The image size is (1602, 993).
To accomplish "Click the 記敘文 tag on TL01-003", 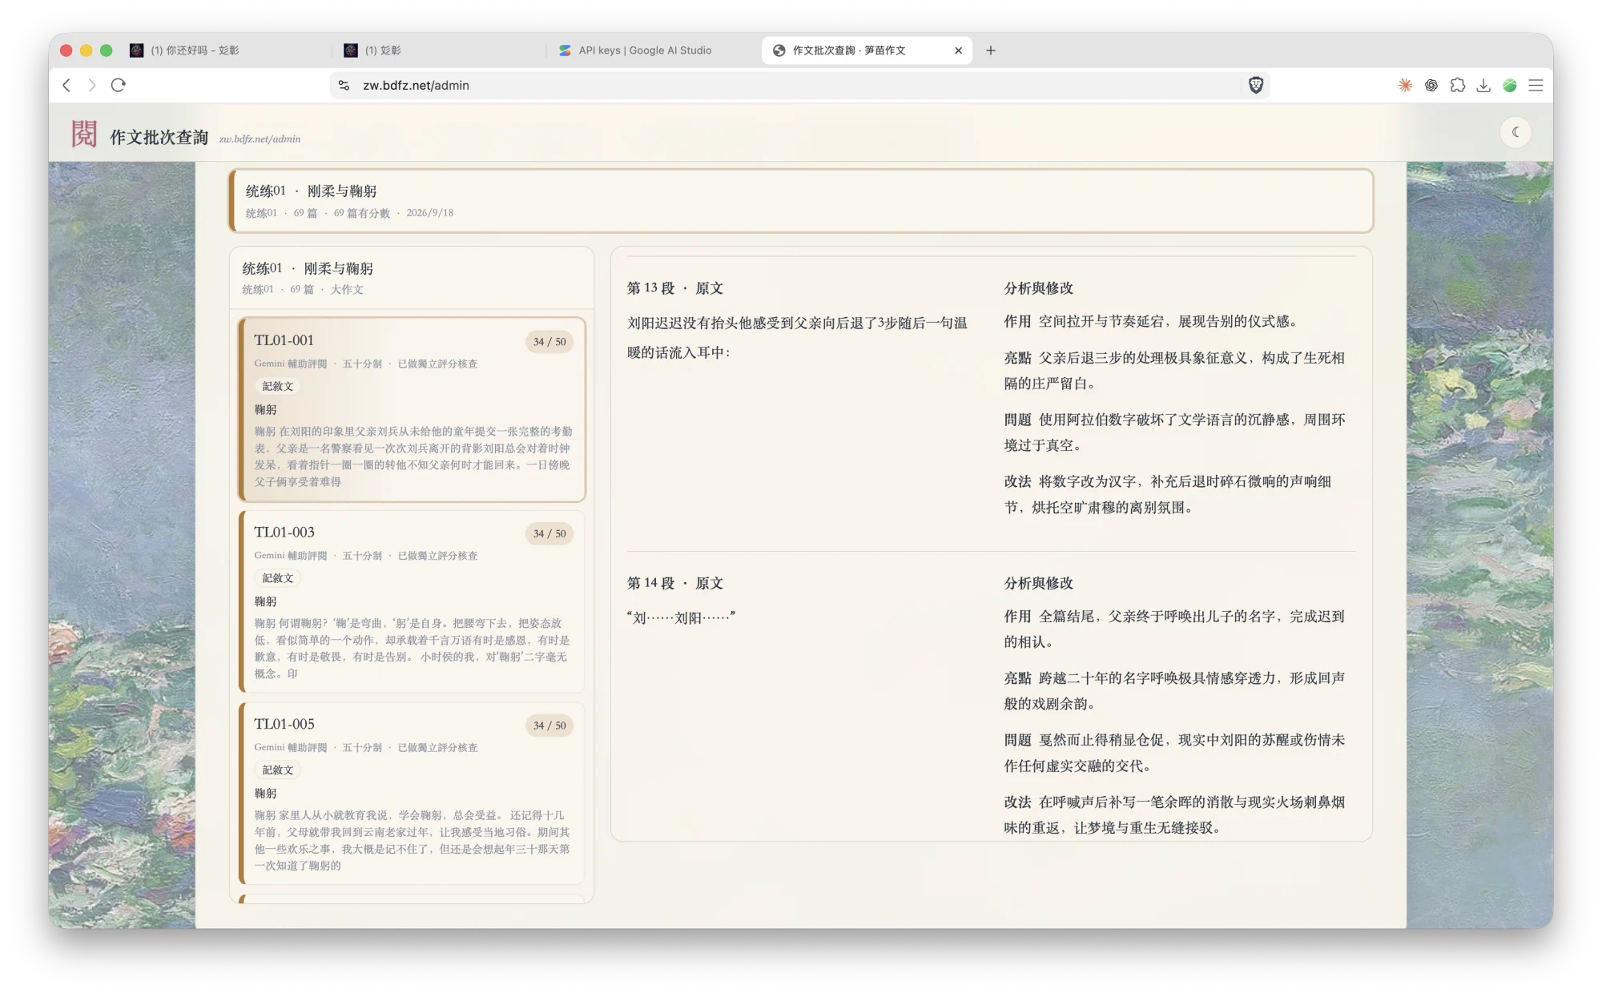I will [x=278, y=578].
